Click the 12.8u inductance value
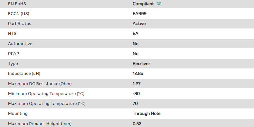Viewport: 254px width, 127px height. pos(138,74)
